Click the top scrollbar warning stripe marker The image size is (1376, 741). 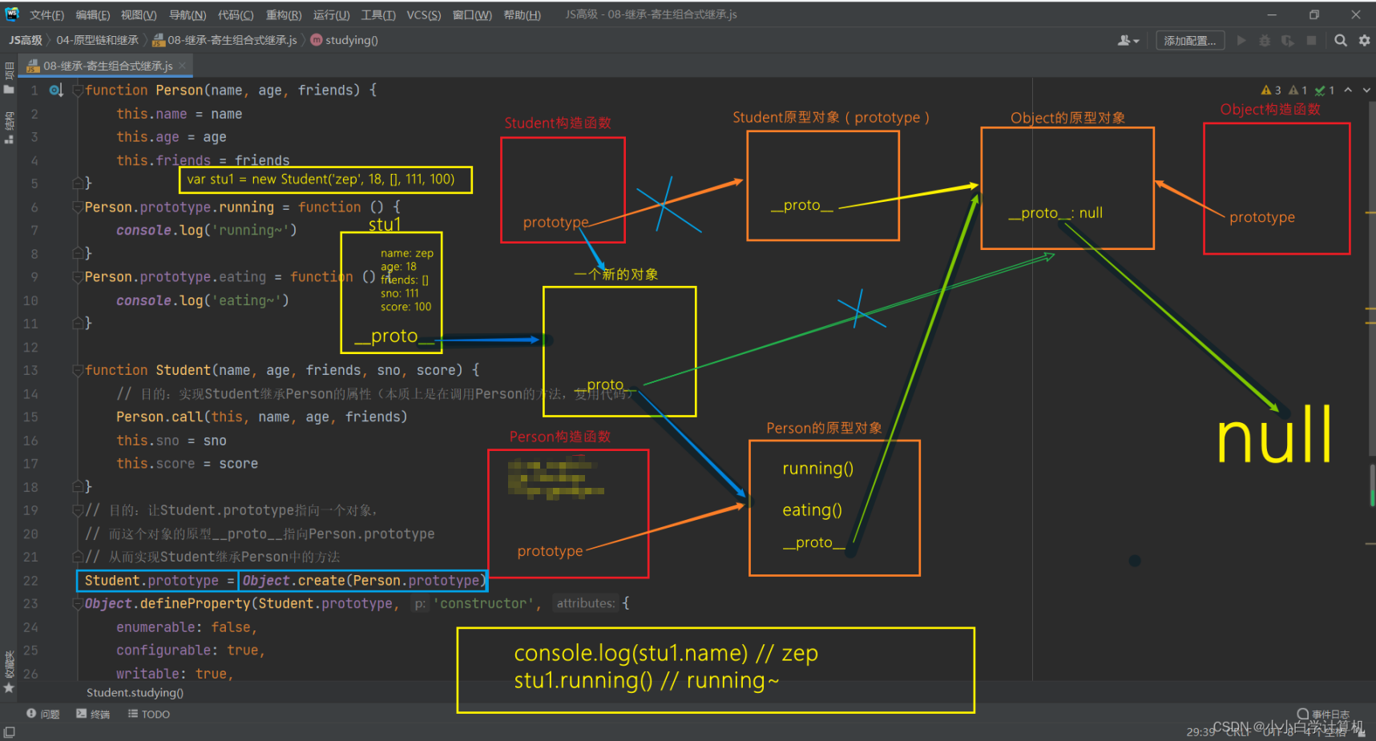pyautogui.click(x=1370, y=213)
